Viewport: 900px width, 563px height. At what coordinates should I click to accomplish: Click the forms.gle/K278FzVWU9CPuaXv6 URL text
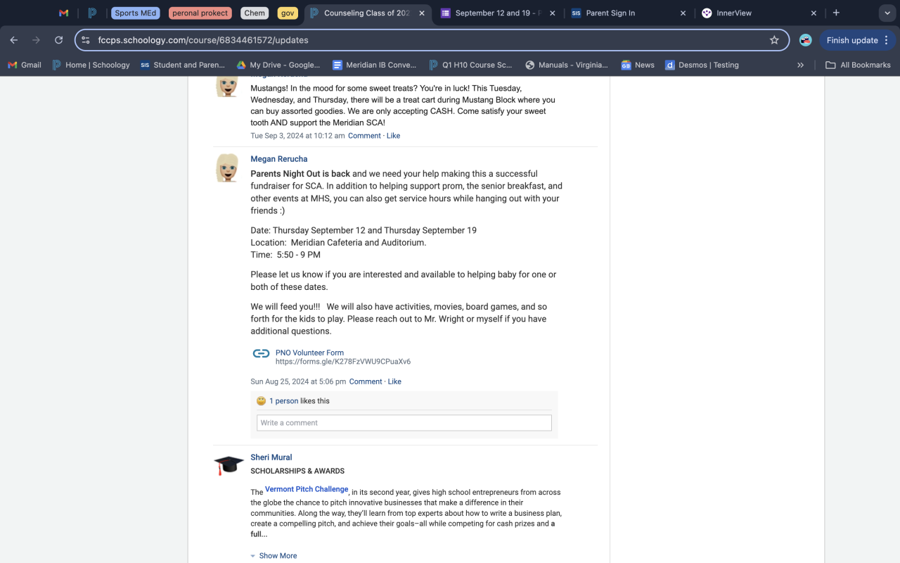pyautogui.click(x=343, y=362)
